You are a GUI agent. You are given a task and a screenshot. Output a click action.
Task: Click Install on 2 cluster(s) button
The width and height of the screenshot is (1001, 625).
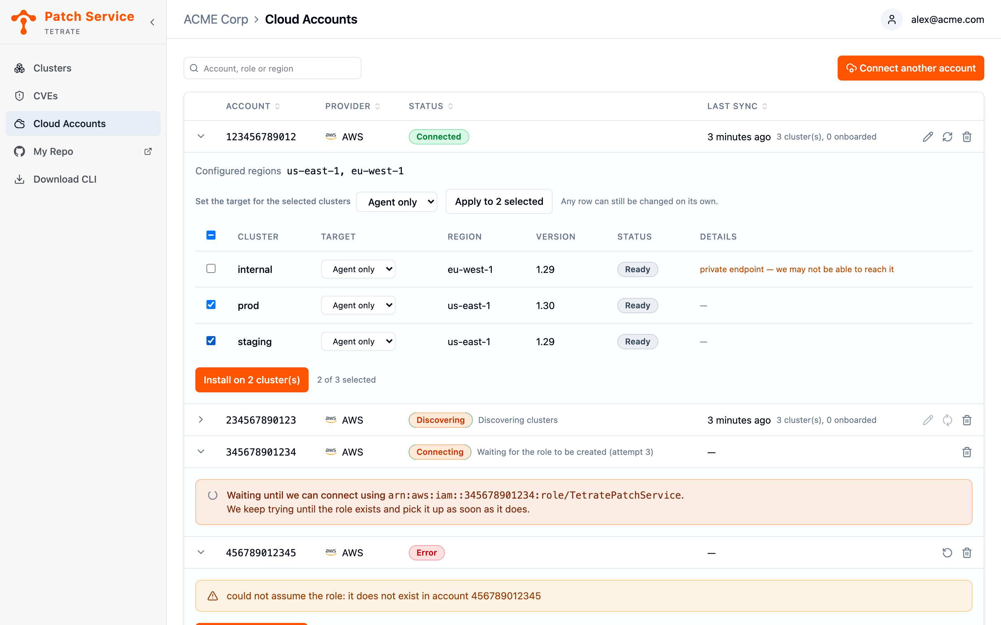click(252, 380)
